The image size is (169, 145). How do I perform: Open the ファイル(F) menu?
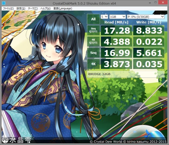coord(8,8)
